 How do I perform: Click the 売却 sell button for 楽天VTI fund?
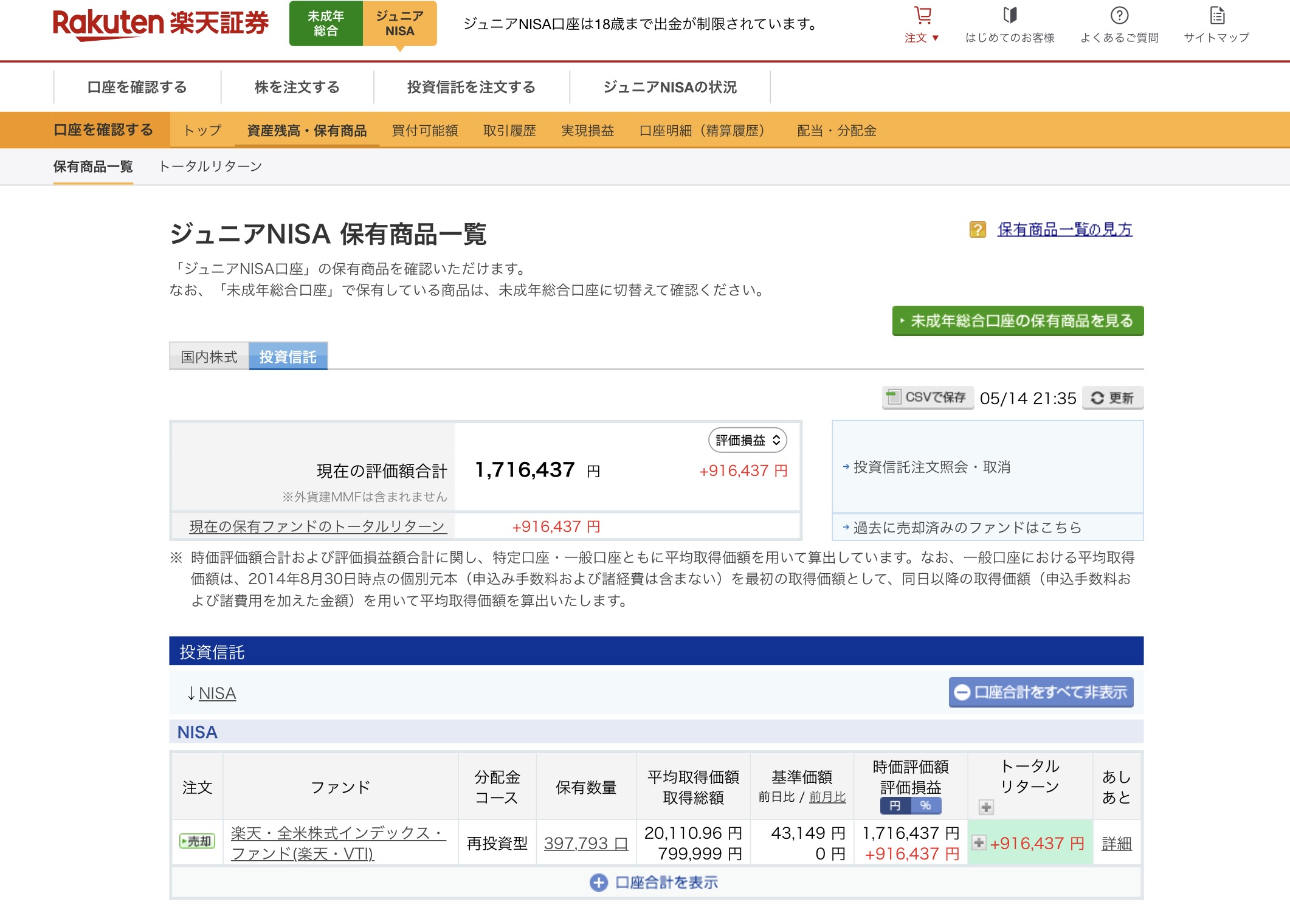[x=197, y=841]
